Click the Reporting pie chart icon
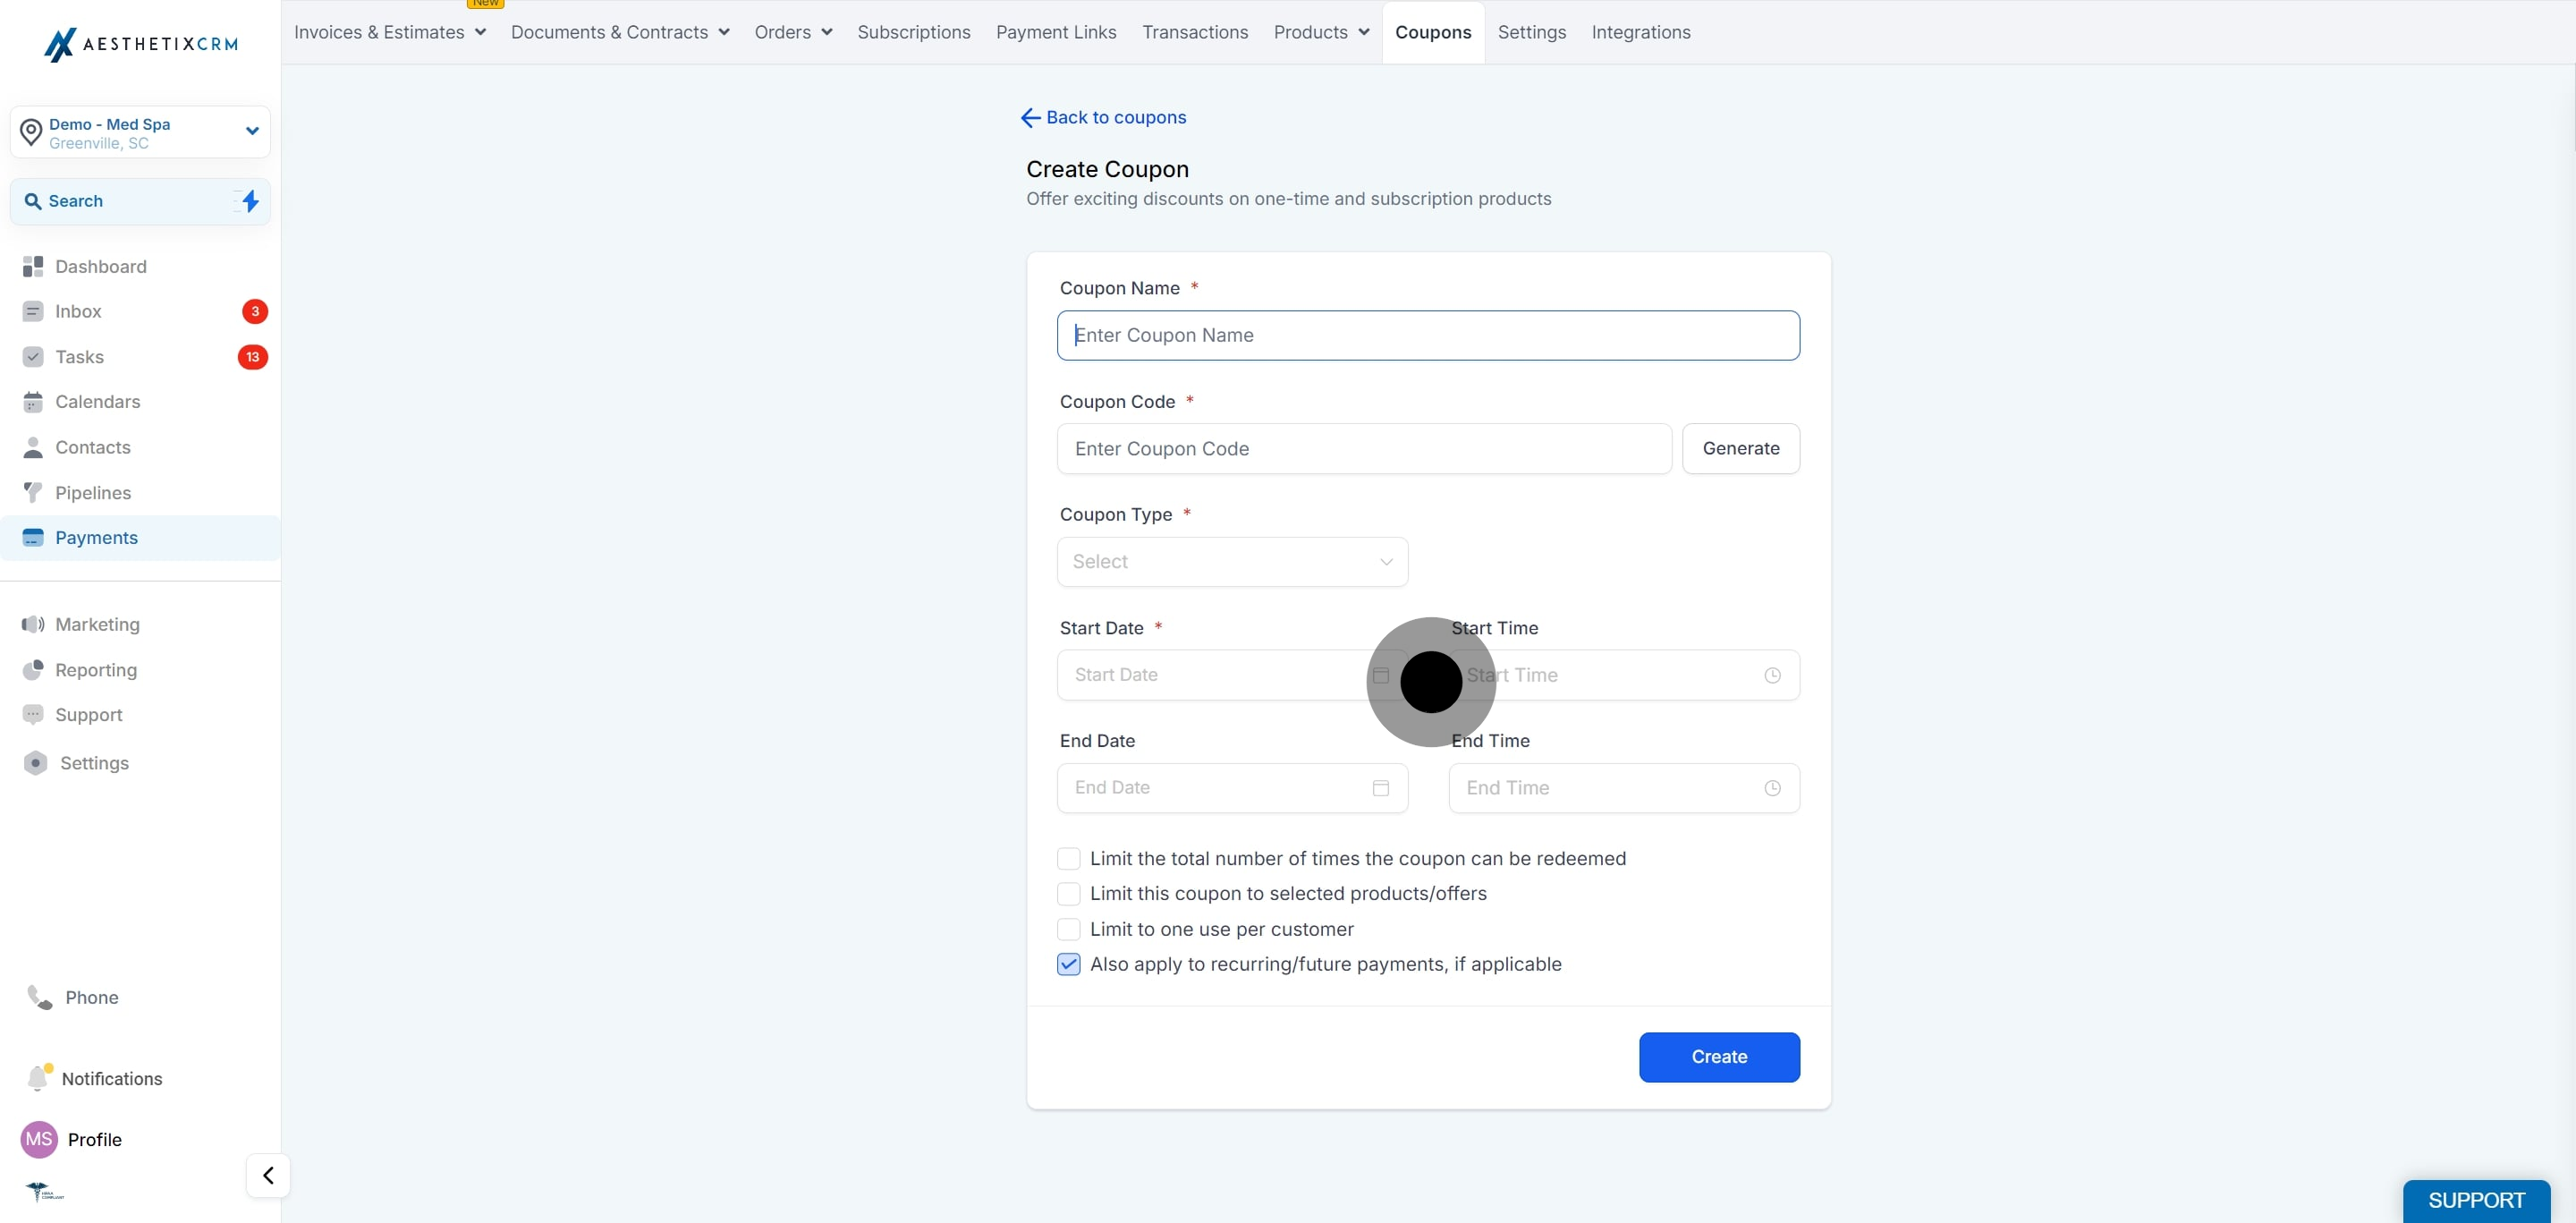Viewport: 2576px width, 1223px height. (33, 670)
